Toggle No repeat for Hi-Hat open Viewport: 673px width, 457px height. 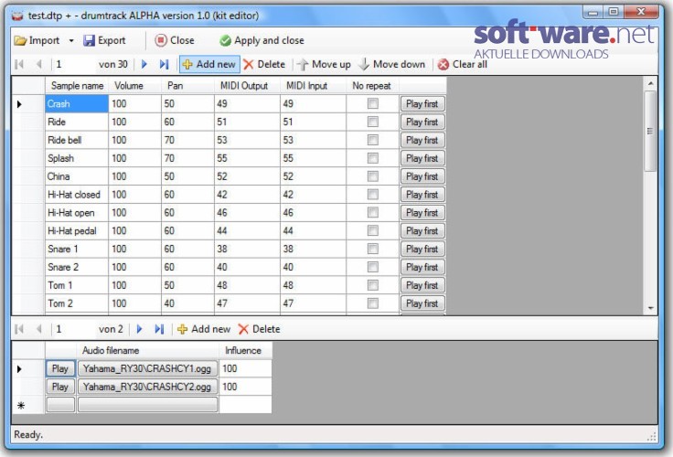pyautogui.click(x=373, y=212)
